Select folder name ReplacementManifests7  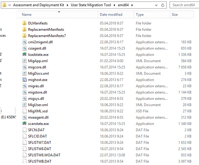(47, 36)
